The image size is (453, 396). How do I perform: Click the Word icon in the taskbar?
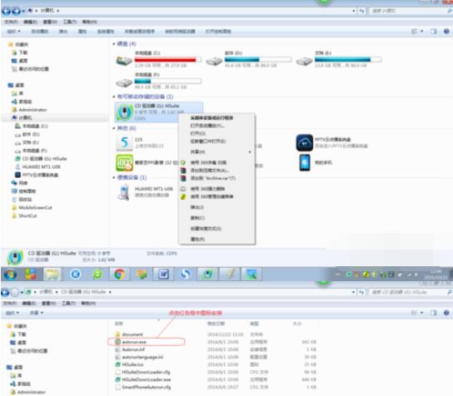click(x=163, y=274)
